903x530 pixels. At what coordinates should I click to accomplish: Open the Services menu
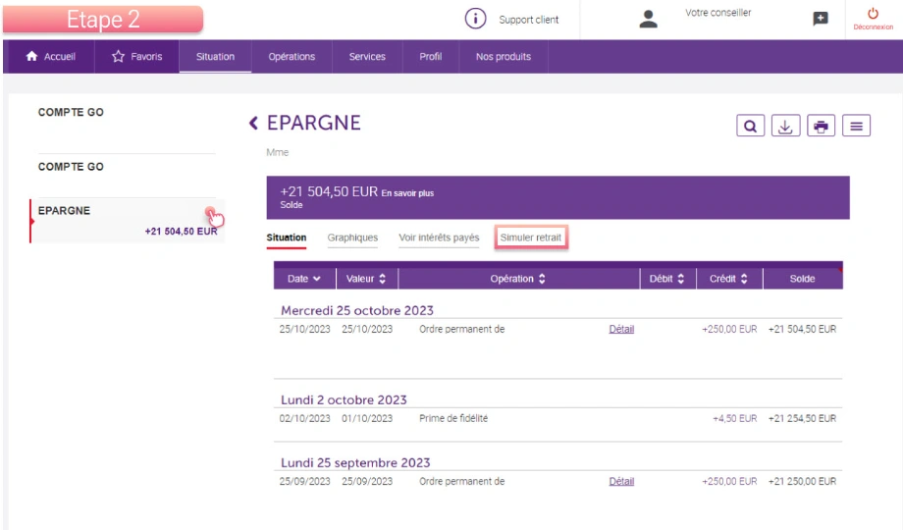[367, 57]
